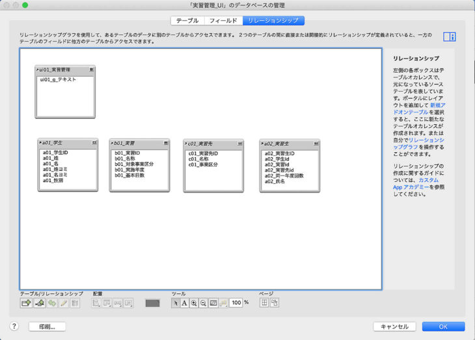Click the zoom in magnifier tool
This screenshot has width=475, height=340.
click(194, 303)
